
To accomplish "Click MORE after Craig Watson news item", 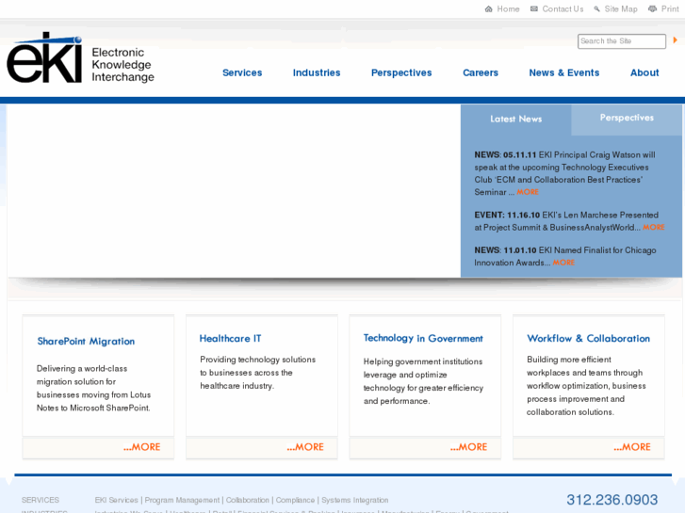I will point(528,192).
